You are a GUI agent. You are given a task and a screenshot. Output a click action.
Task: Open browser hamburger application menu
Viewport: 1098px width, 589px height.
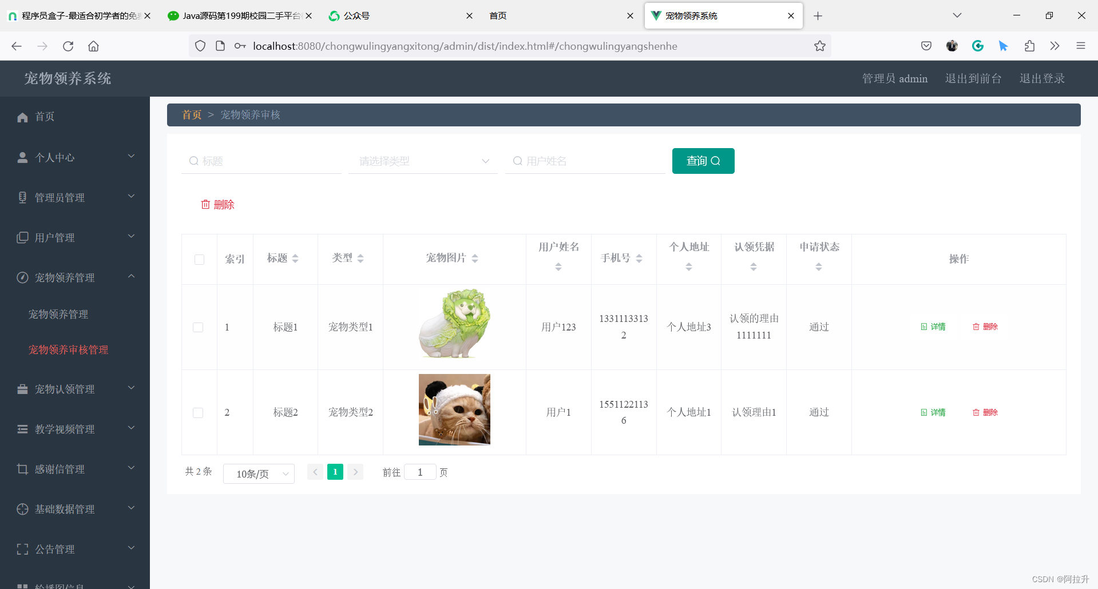click(x=1081, y=46)
